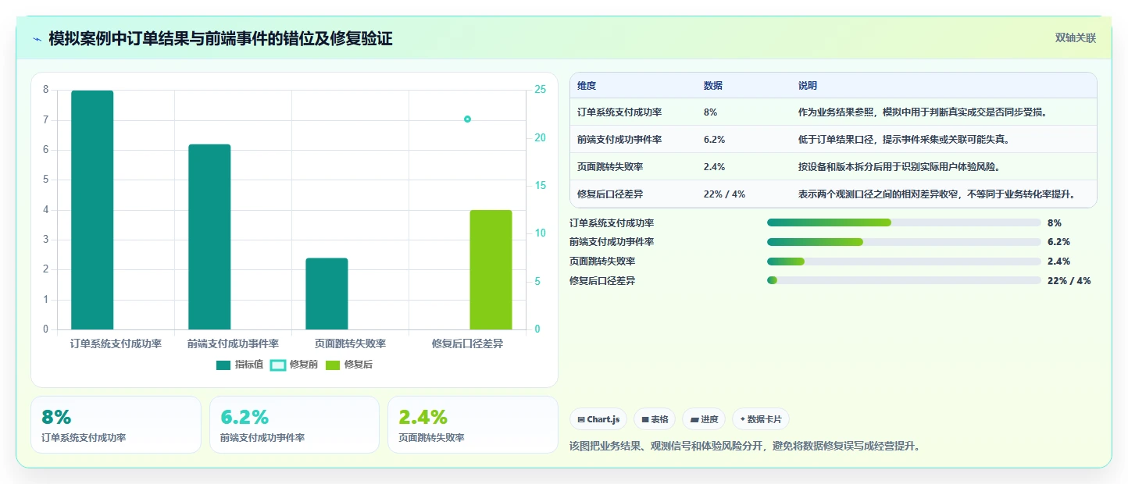Screen dimensions: 1128x484
Task: Click the main title text 模拟案例中订单结果
Action: click(220, 38)
